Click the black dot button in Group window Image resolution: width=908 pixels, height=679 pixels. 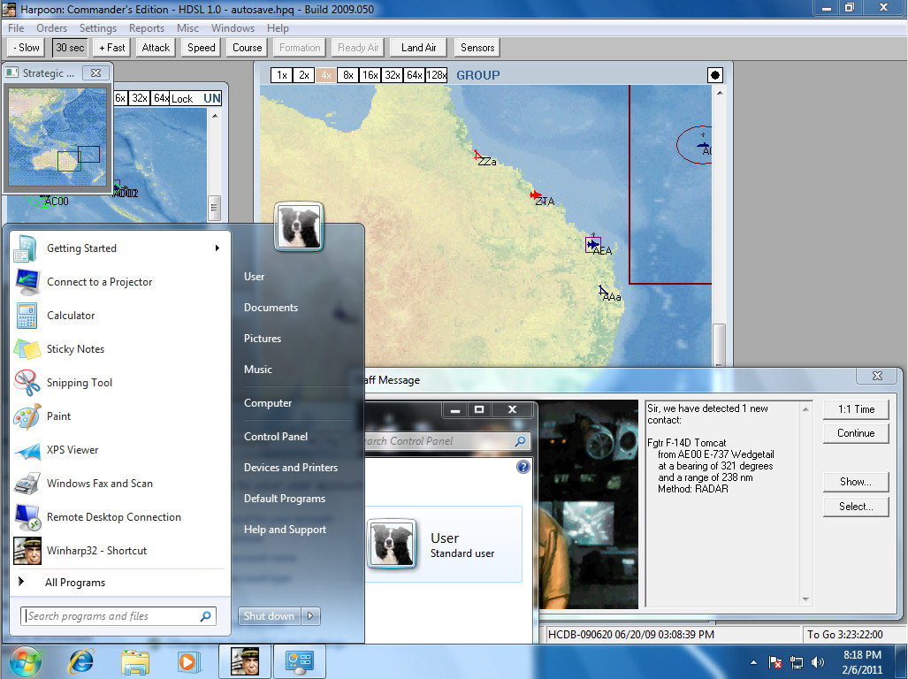[x=715, y=75]
